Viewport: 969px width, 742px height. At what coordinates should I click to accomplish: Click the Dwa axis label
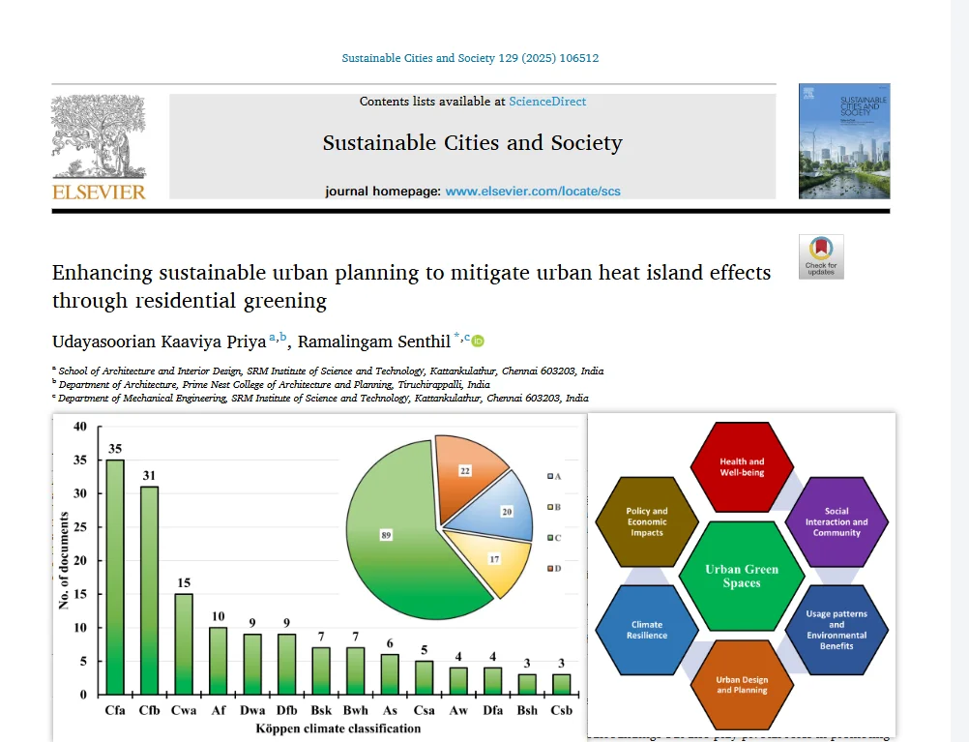coord(252,710)
